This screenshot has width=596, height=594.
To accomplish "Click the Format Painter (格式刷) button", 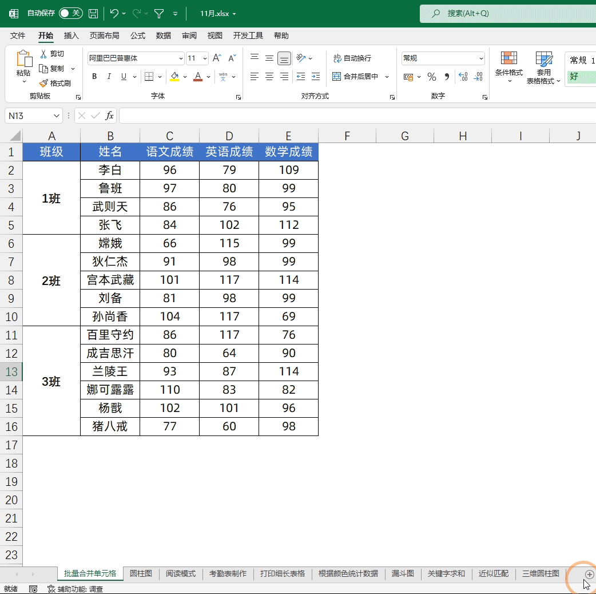I will click(55, 83).
